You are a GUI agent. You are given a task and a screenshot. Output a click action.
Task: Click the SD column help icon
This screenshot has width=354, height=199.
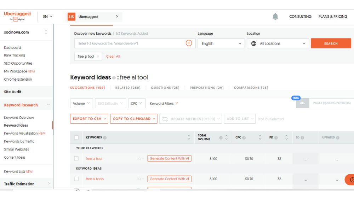click(x=302, y=137)
